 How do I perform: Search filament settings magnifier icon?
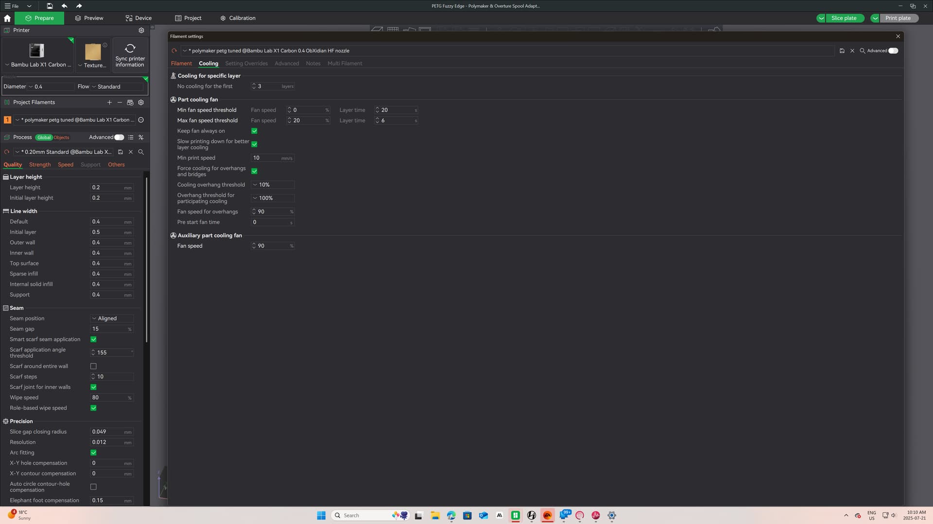tap(863, 50)
